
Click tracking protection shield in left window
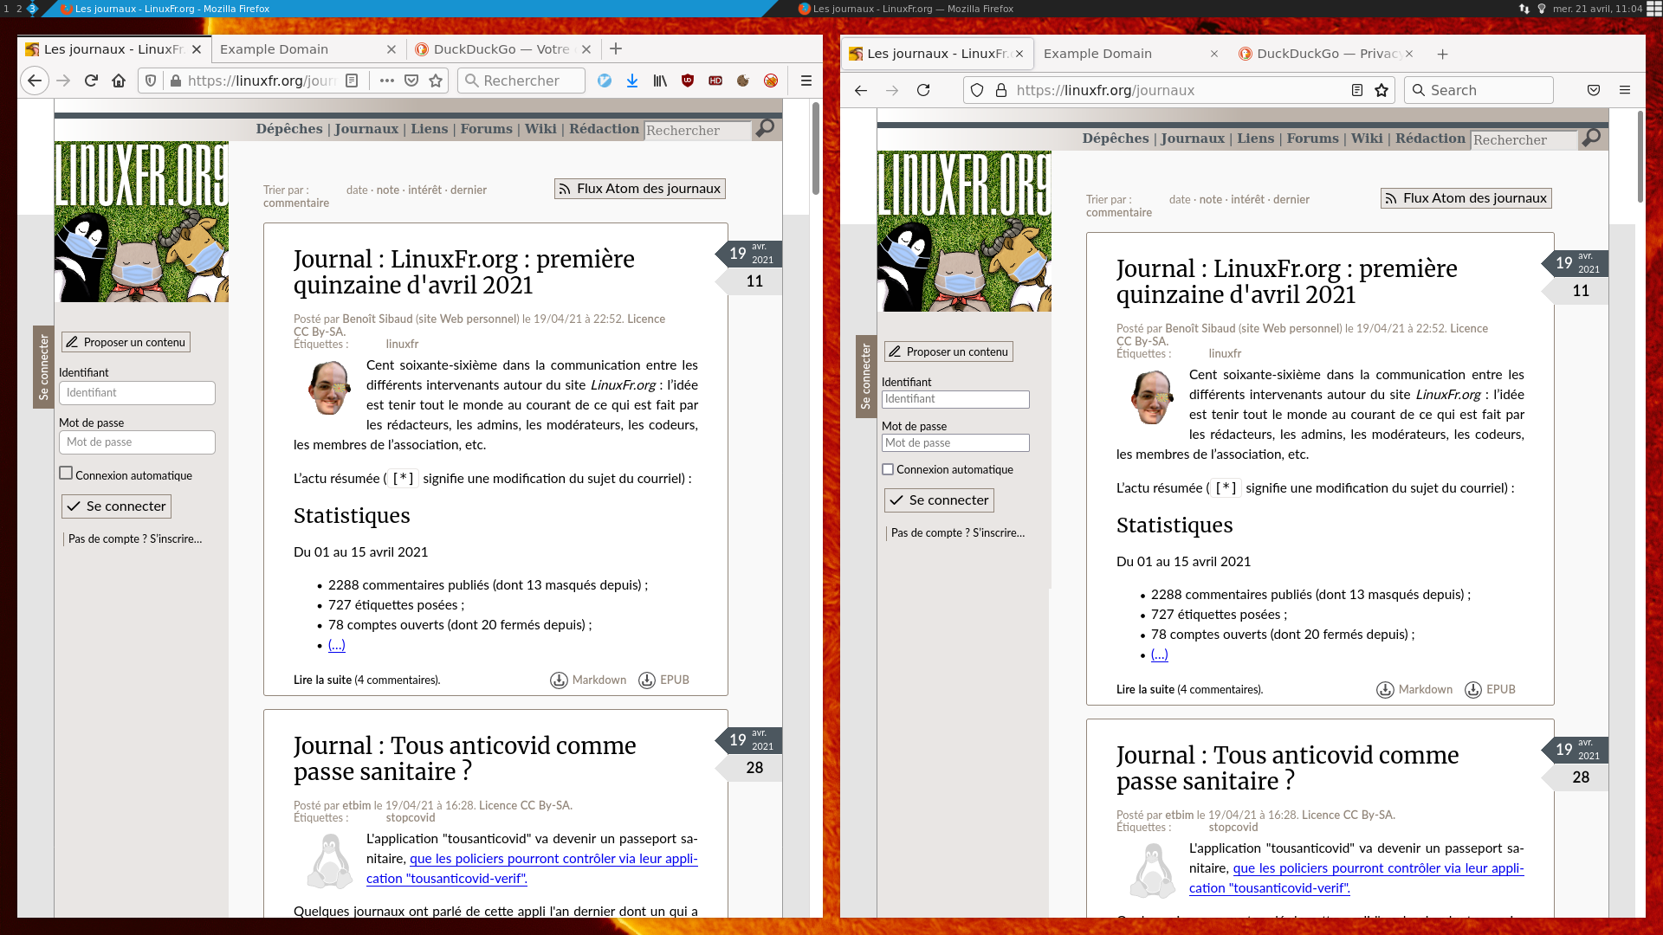[x=151, y=81]
